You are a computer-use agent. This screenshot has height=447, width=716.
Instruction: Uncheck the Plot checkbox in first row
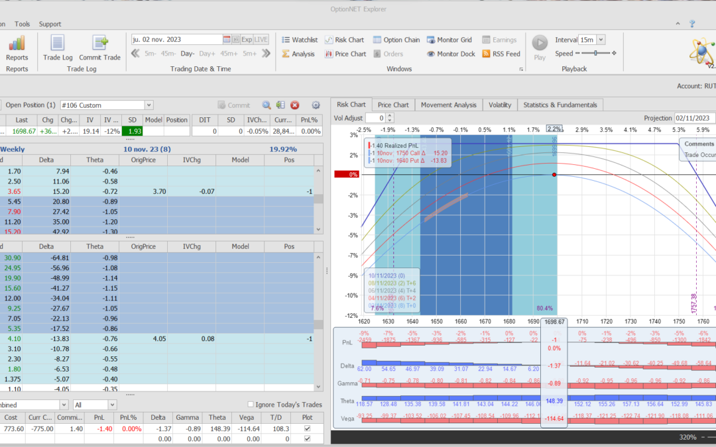[306, 429]
